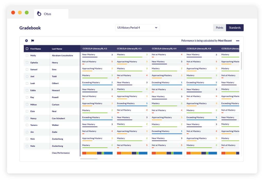Sort by the Last Name column header
The height and width of the screenshot is (181, 264).
[x=57, y=49]
